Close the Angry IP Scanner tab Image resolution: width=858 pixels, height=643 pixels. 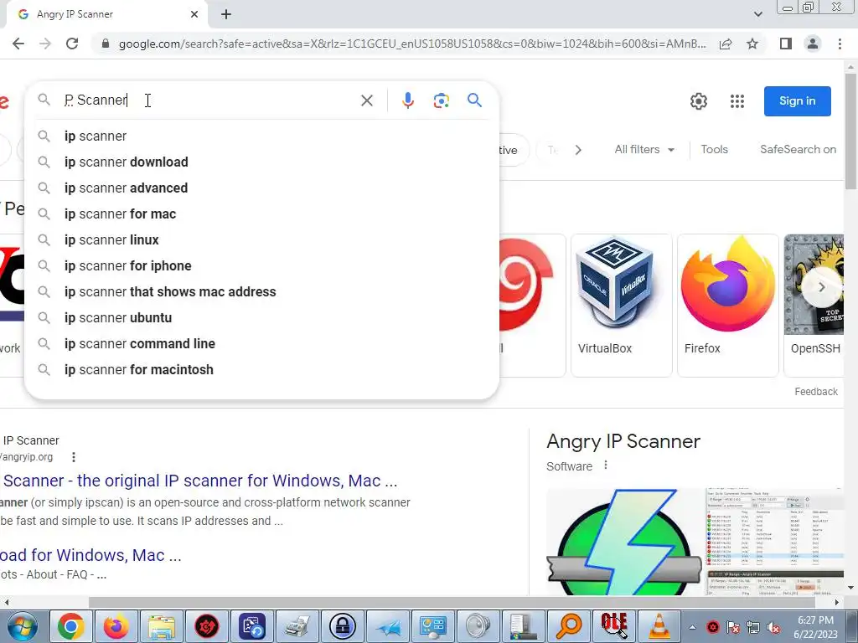[x=194, y=14]
